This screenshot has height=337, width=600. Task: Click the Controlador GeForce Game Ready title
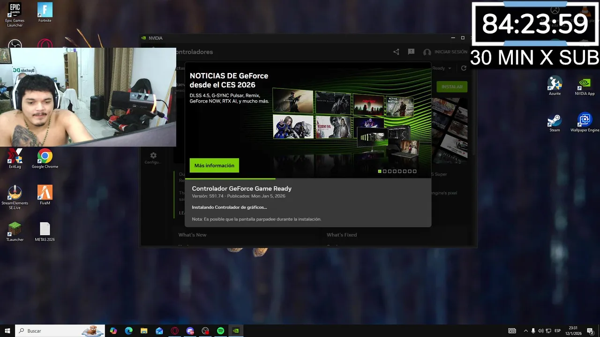tap(241, 189)
